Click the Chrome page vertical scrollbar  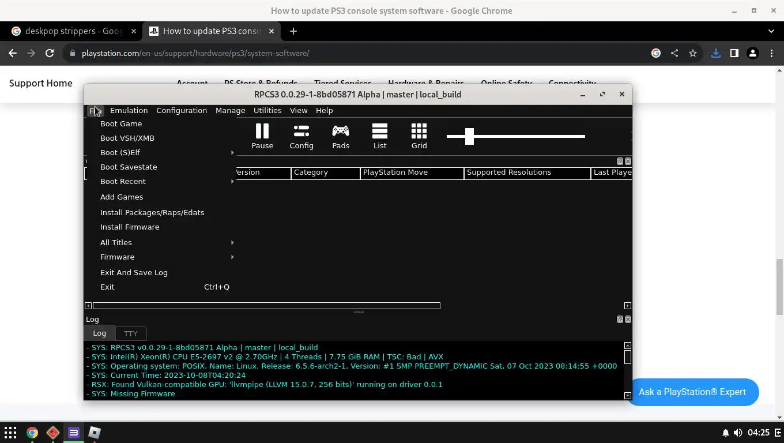click(x=779, y=287)
